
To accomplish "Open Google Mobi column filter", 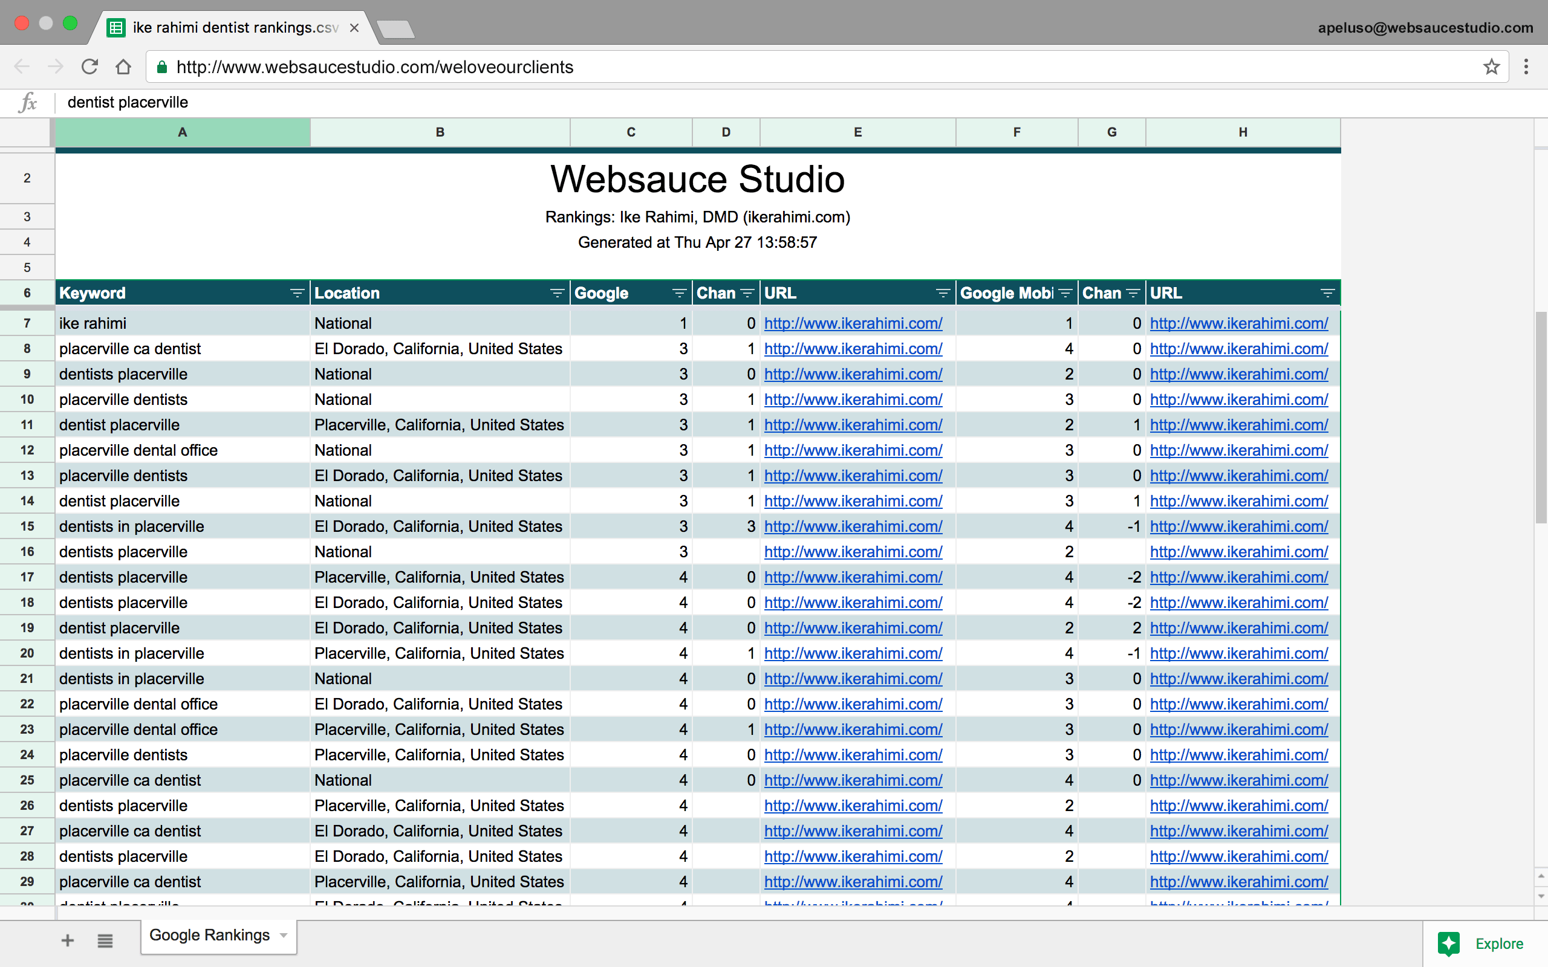I will (x=1065, y=293).
